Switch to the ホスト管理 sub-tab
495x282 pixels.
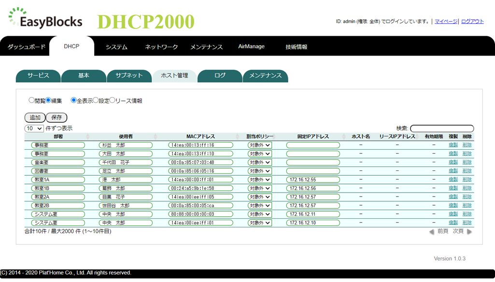point(174,76)
